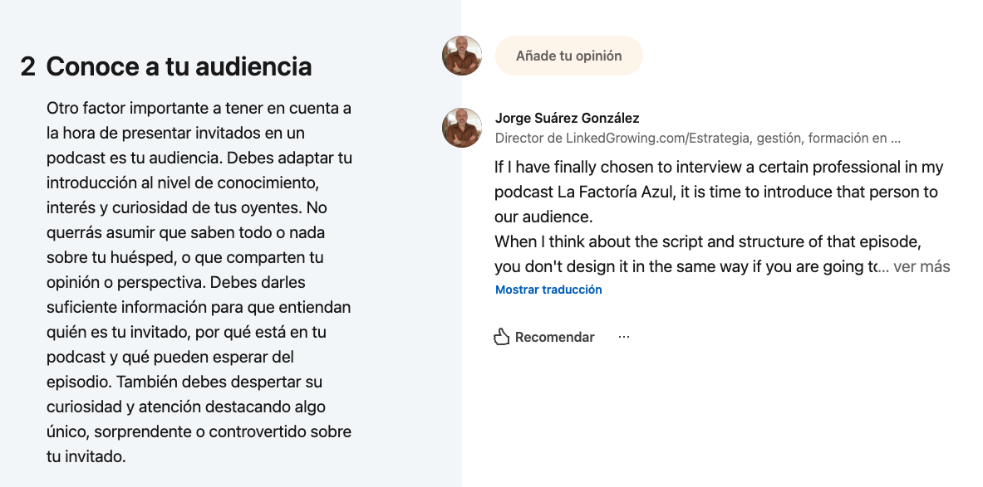Click the Conoce a tu audiencia heading
Screen dimensions: 983x487
[x=179, y=66]
